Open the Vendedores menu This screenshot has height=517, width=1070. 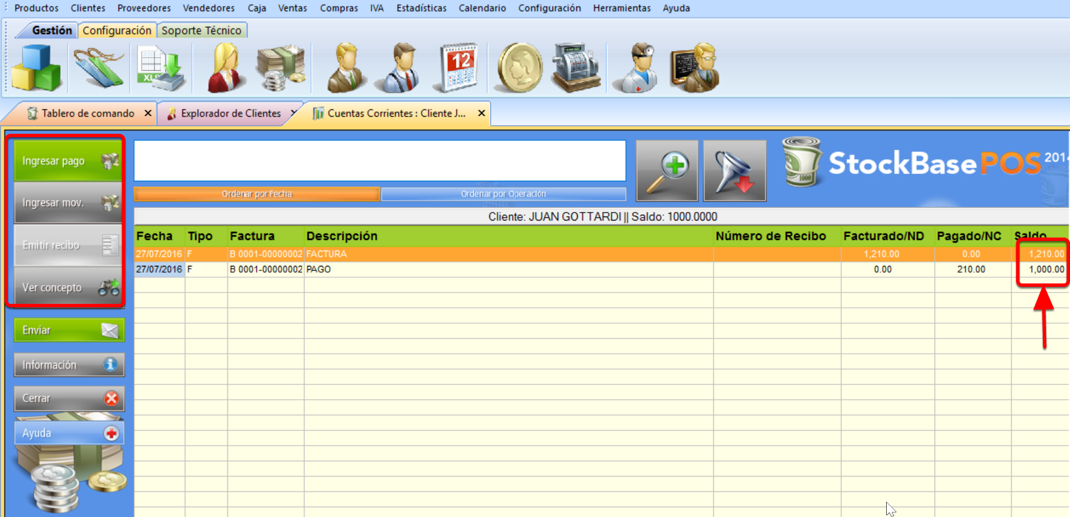209,8
